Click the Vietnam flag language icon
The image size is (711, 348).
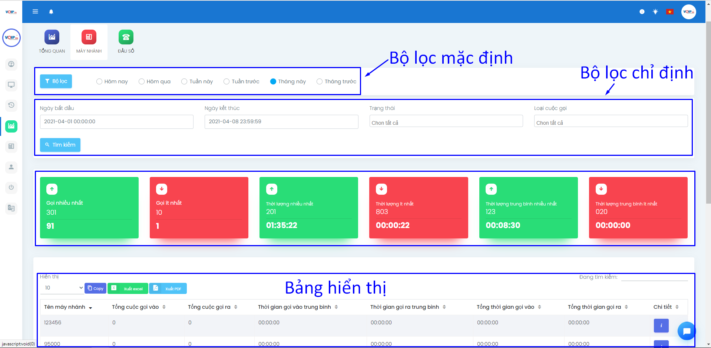[x=669, y=12]
